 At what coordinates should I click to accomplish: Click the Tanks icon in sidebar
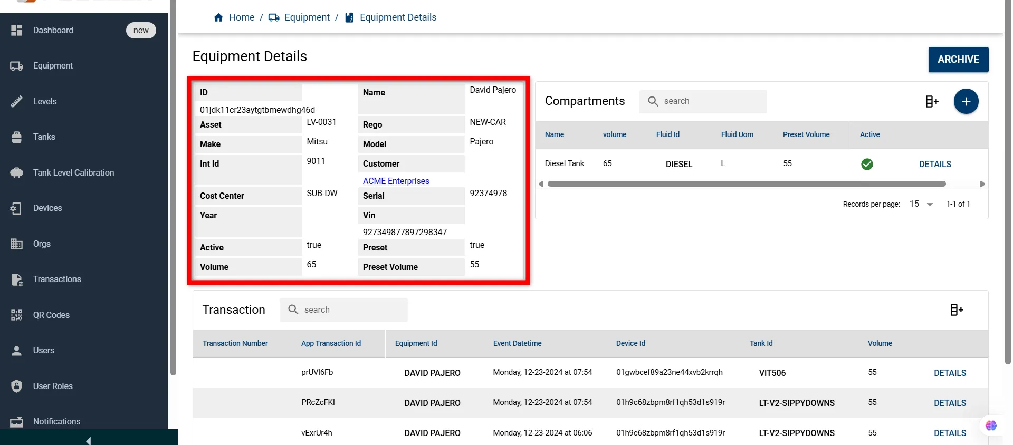point(17,137)
